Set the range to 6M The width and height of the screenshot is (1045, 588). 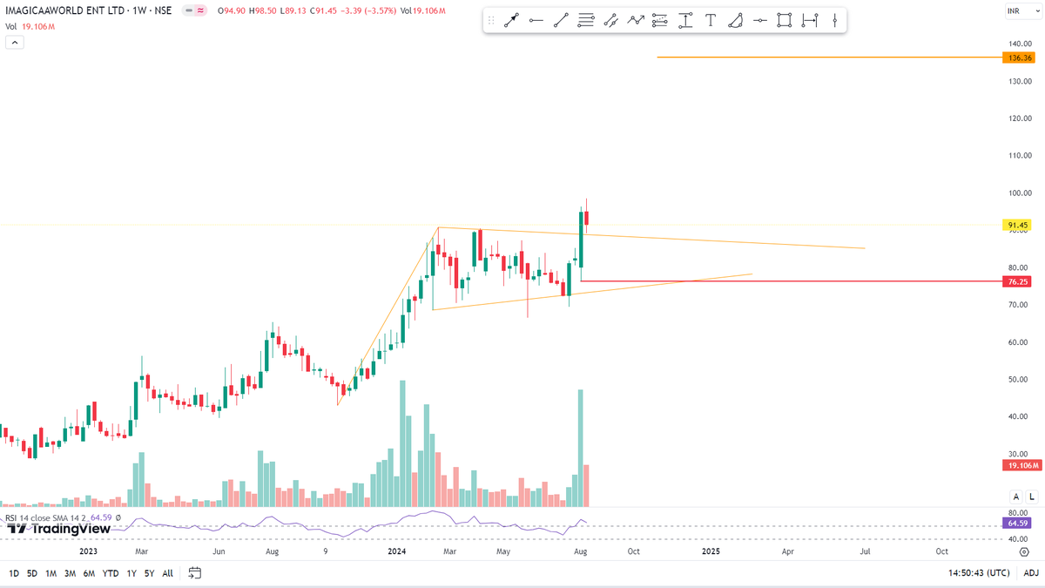coord(89,573)
